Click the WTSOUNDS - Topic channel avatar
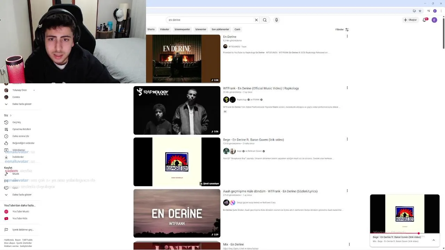445x250 pixels. click(x=225, y=47)
